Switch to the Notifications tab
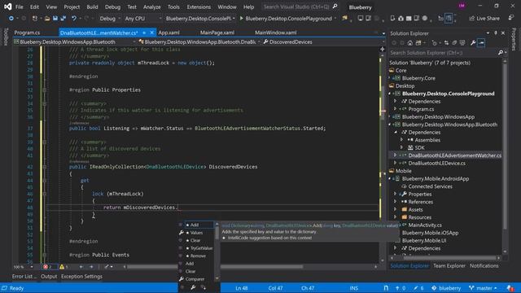 484,266
